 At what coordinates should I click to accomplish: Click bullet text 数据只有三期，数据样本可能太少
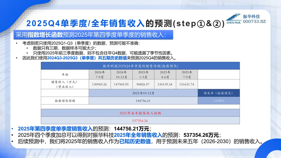click(x=65, y=48)
